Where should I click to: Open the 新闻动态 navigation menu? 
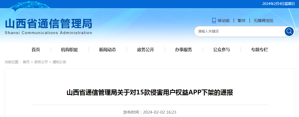tap(108, 50)
